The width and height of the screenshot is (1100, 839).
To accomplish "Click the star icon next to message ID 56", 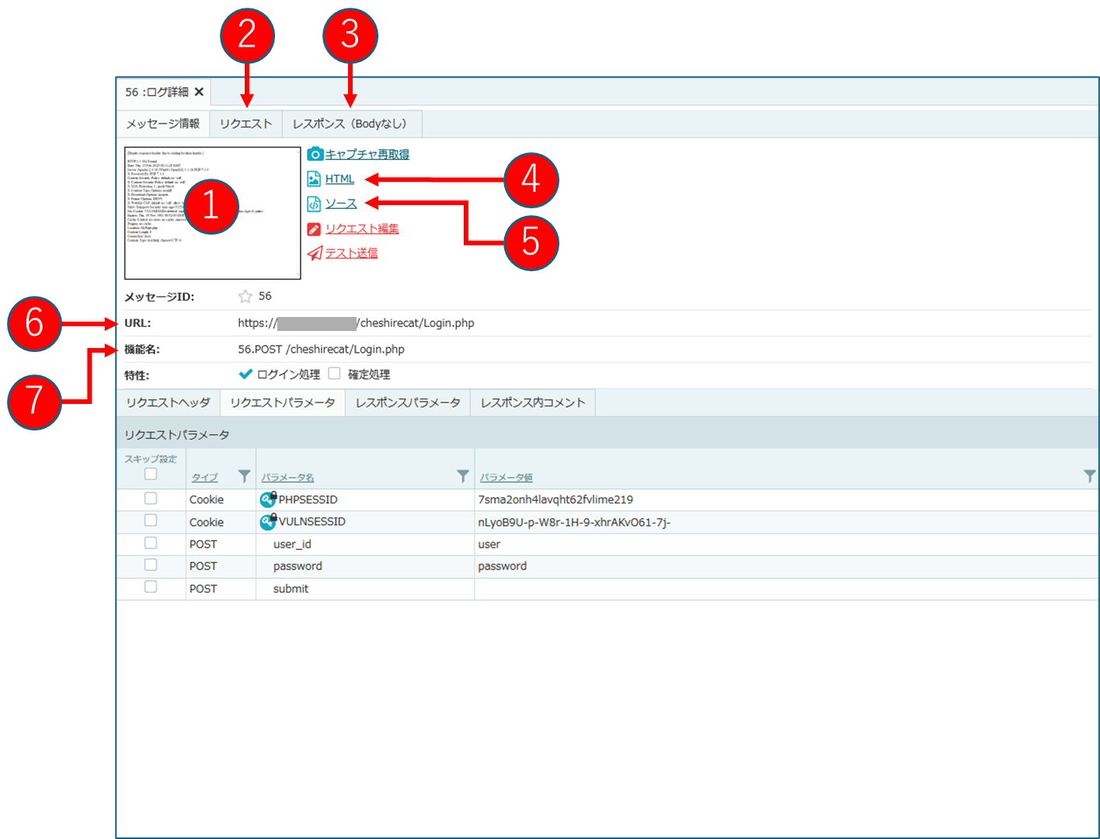I will [245, 296].
